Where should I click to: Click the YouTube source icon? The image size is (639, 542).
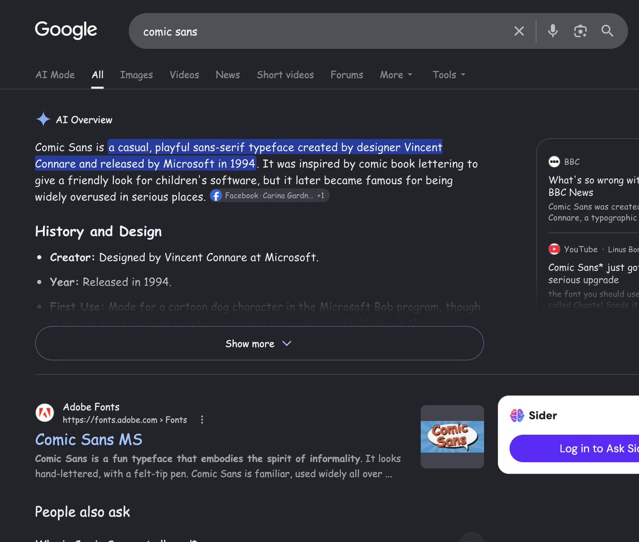[554, 249]
